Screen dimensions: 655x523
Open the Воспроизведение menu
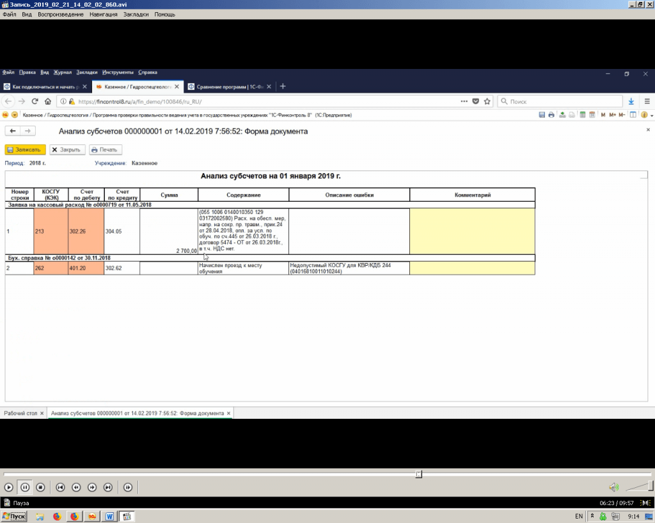tap(61, 14)
